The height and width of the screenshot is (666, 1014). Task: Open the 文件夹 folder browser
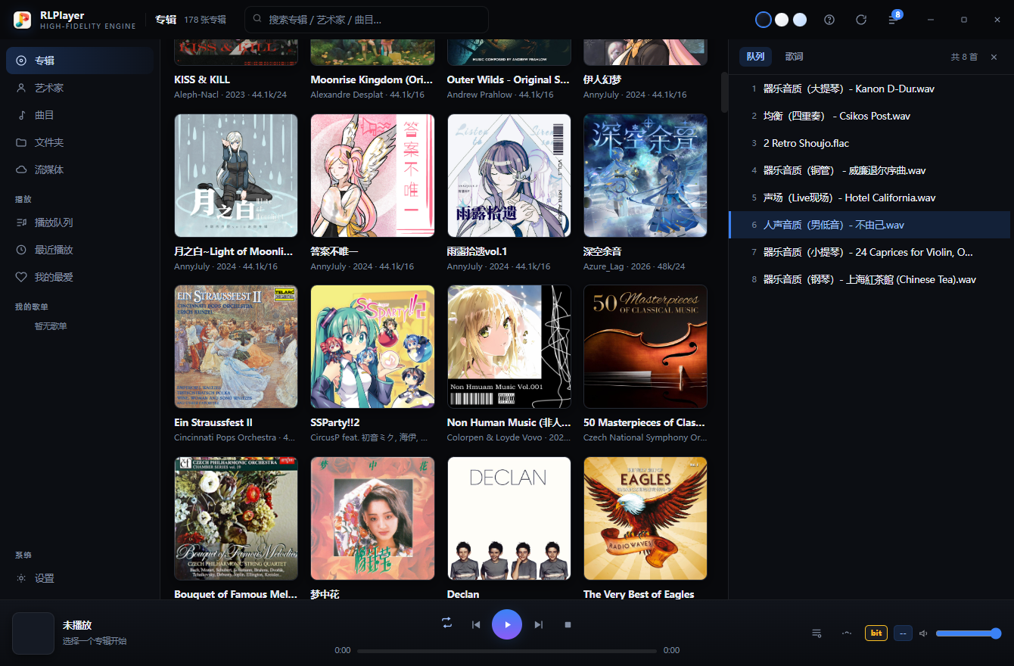(79, 142)
